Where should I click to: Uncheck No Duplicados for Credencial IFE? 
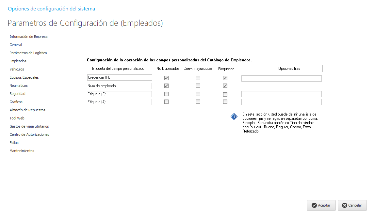pyautogui.click(x=166, y=78)
